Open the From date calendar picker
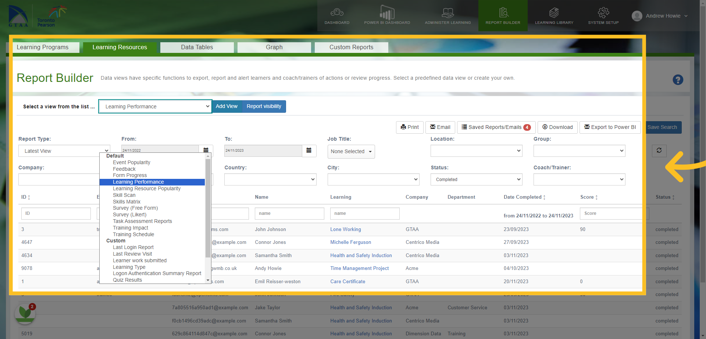The image size is (706, 339). 206,150
